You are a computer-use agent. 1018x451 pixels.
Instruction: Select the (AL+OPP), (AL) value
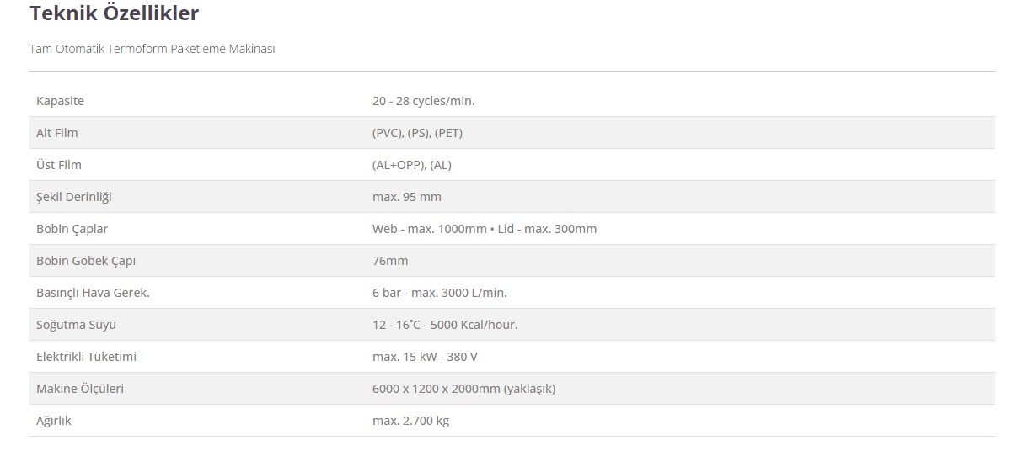[412, 165]
